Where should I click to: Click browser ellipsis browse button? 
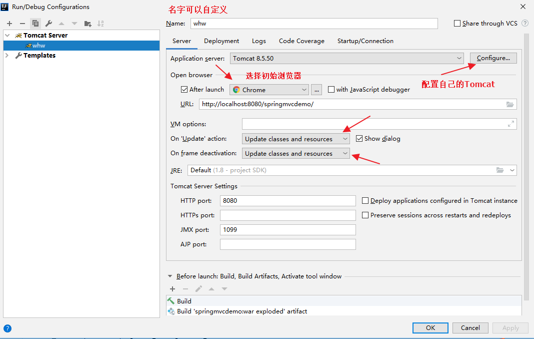[x=316, y=90]
